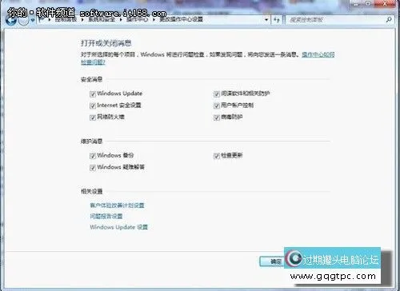Viewport: 400px width, 291px height.
Task: Open the 客户体验改善计划设置 link
Action: tap(117, 205)
